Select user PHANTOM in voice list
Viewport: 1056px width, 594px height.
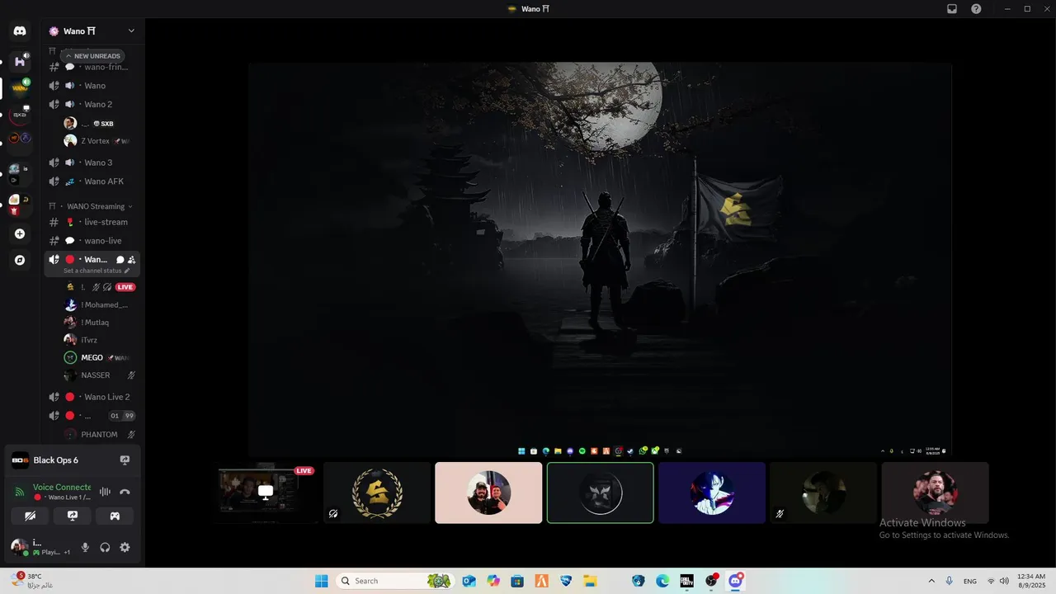(x=97, y=435)
